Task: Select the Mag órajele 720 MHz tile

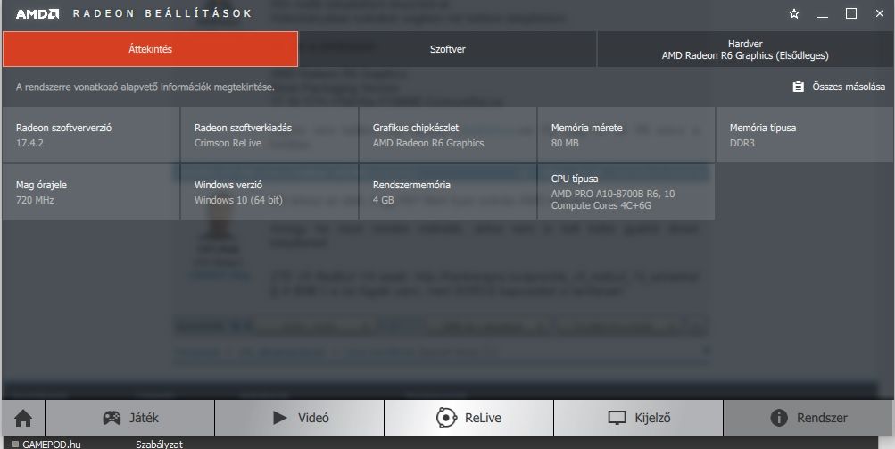Action: coord(91,192)
